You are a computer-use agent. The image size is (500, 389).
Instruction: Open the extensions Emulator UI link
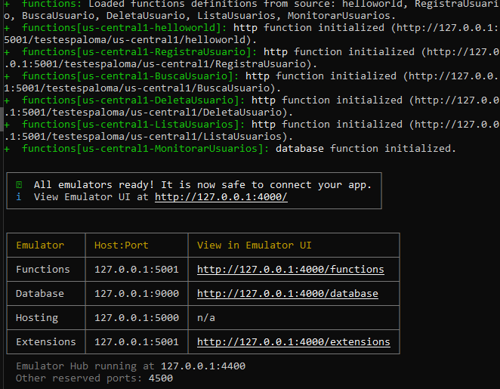tap(294, 342)
